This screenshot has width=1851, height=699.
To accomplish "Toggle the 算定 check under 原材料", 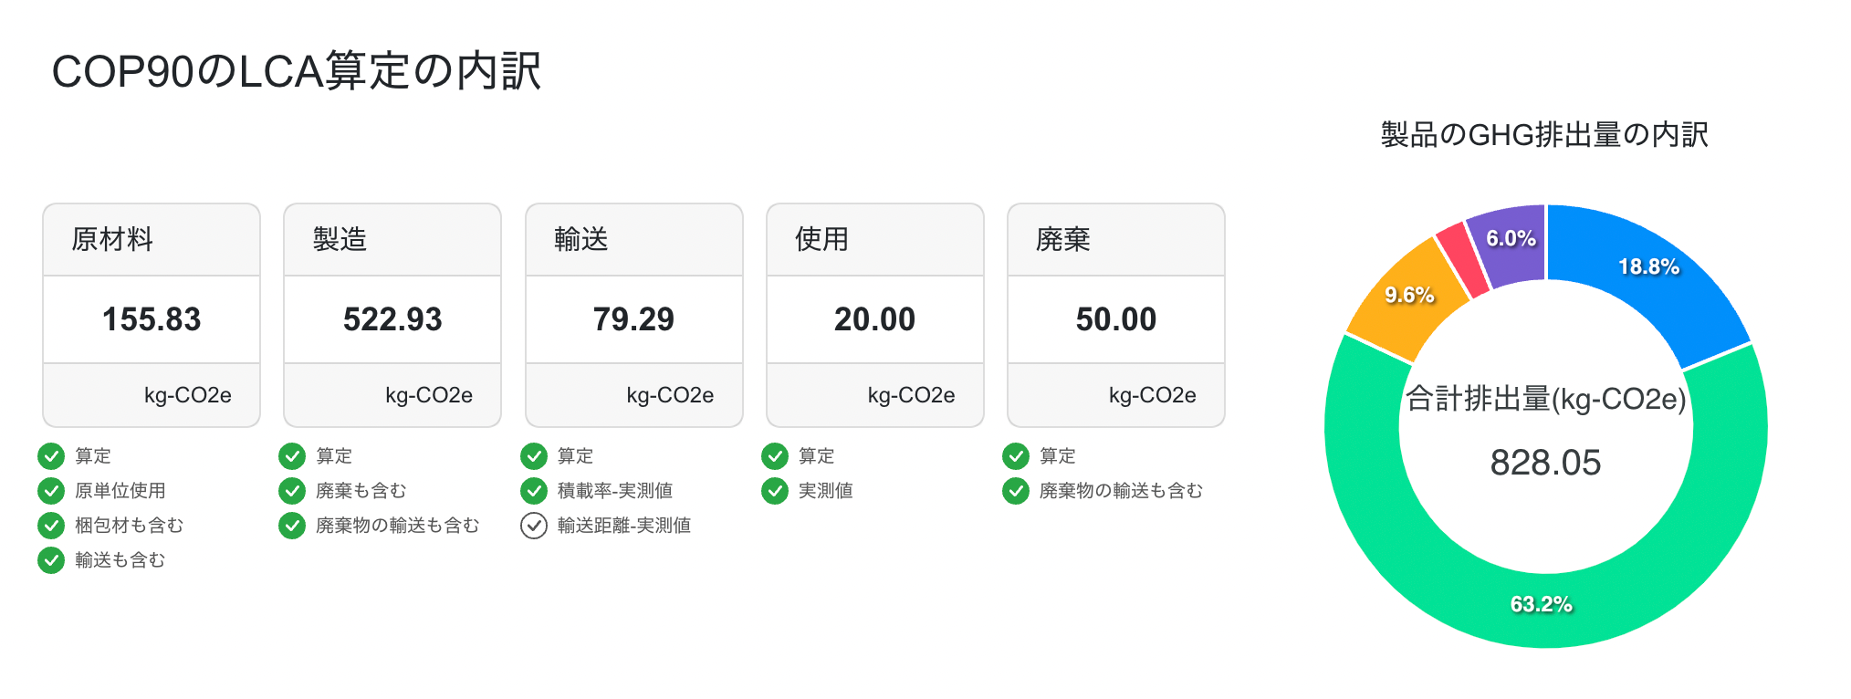I will [x=51, y=456].
